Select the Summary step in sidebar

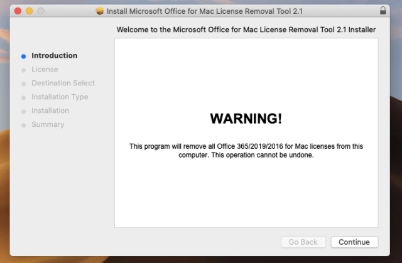48,124
